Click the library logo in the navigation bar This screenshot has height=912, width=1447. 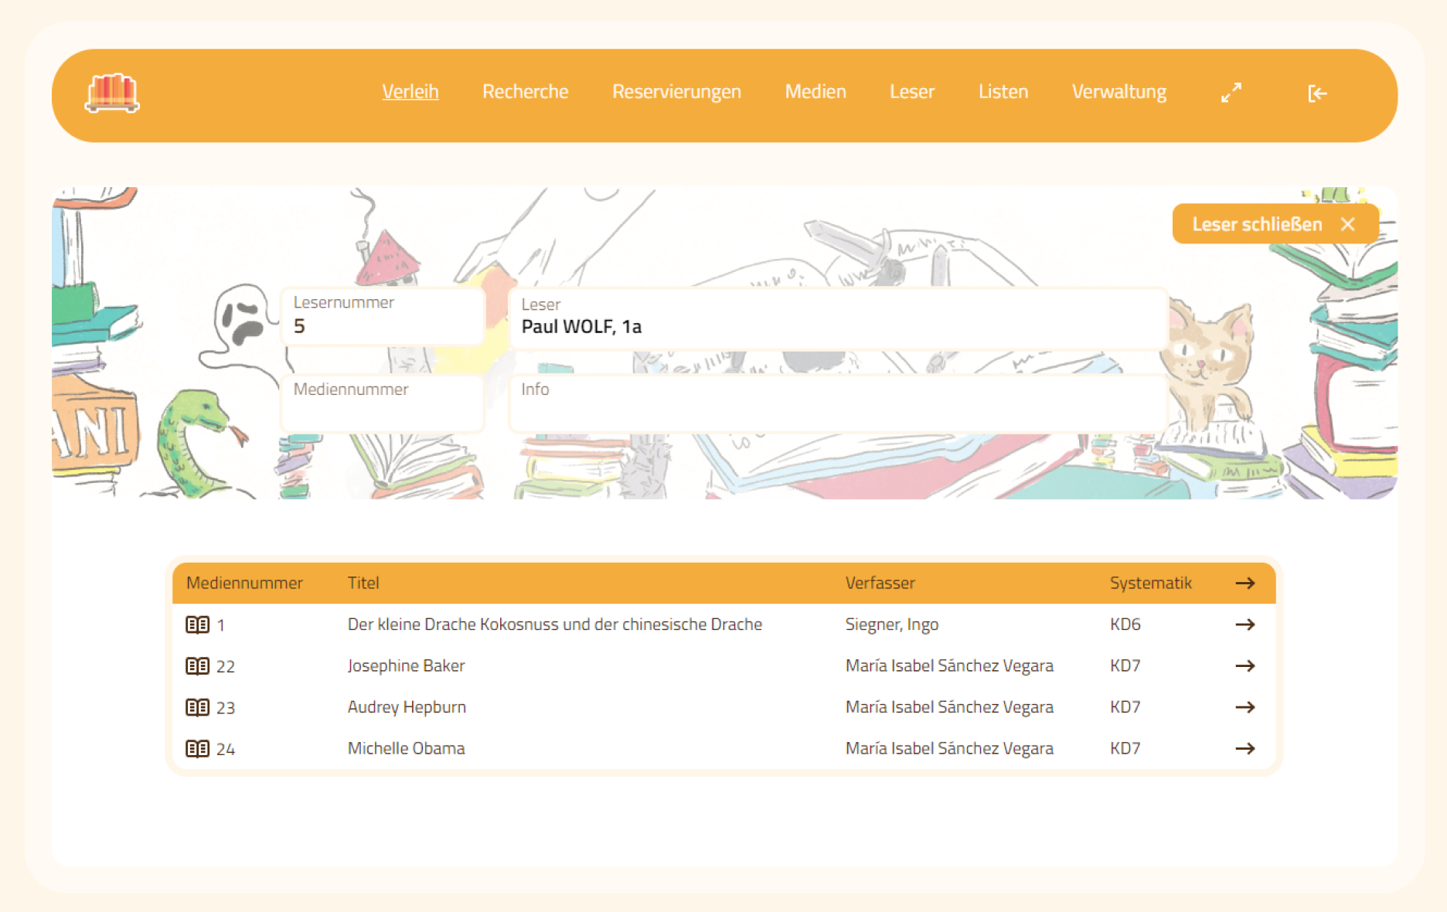pos(112,94)
